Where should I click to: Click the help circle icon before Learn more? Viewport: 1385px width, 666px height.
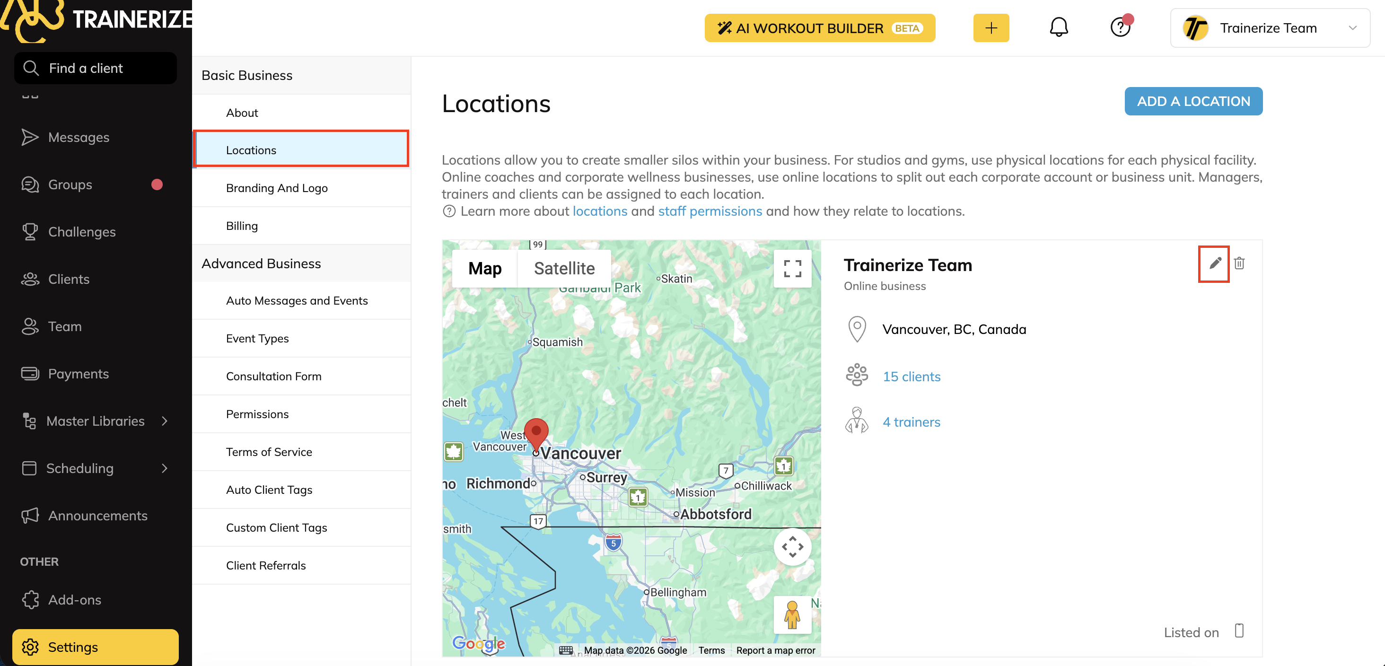pyautogui.click(x=449, y=211)
